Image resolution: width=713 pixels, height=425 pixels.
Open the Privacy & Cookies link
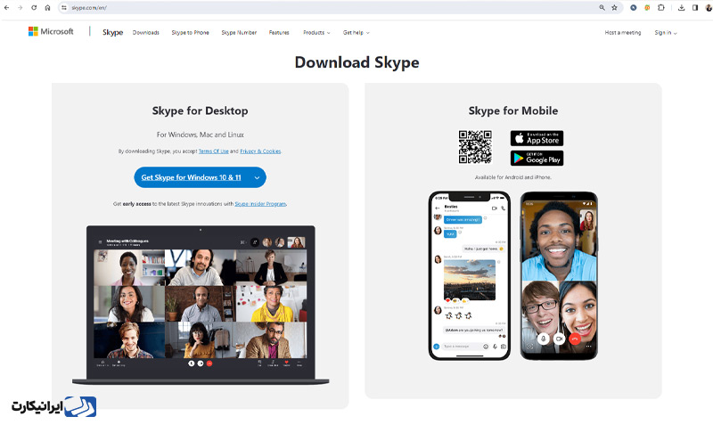[x=260, y=151]
